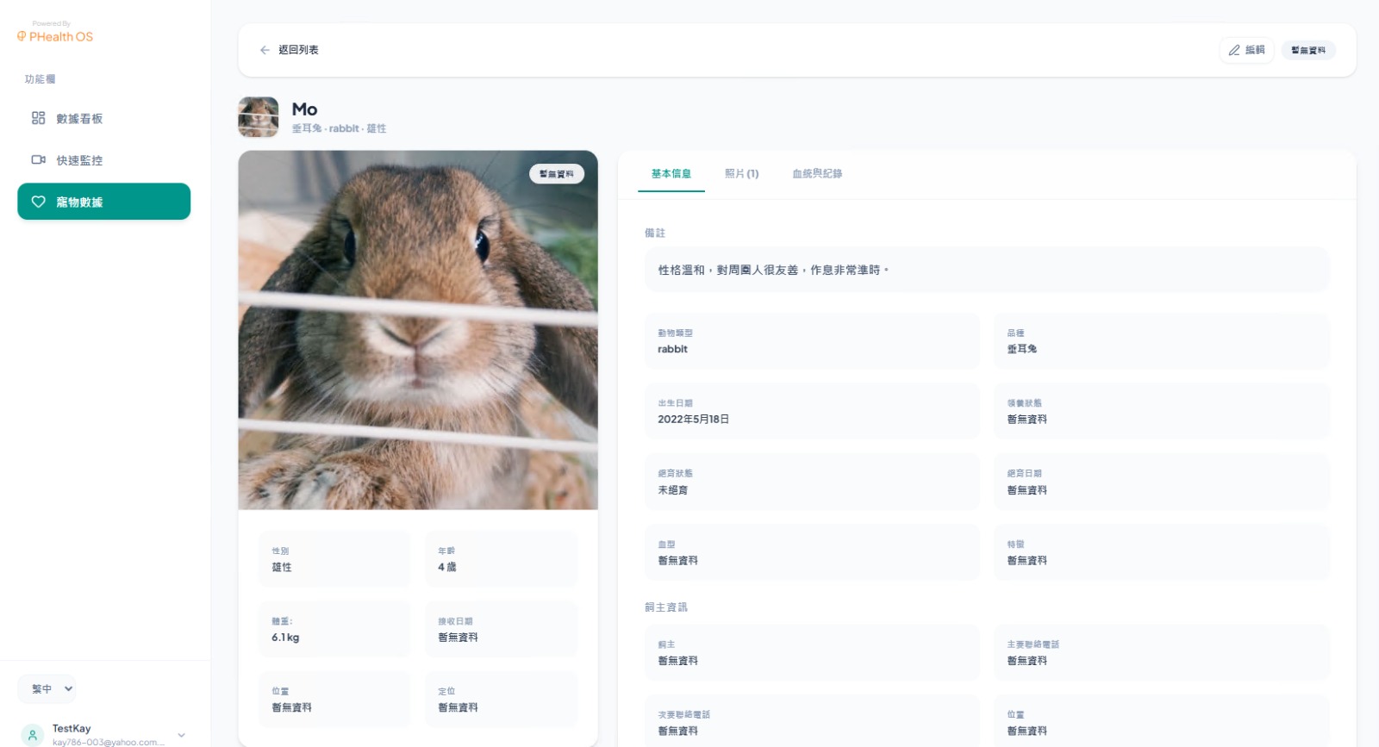
Task: Click Mo's small avatar thumbnail
Action: pyautogui.click(x=259, y=117)
